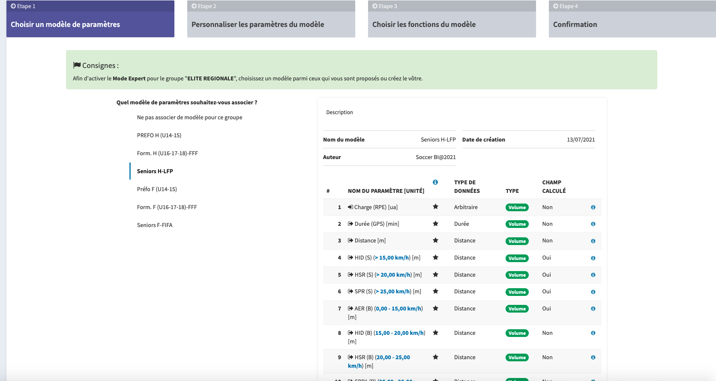Click star icon for Distance [m]
This screenshot has height=381, width=716.
coord(435,240)
